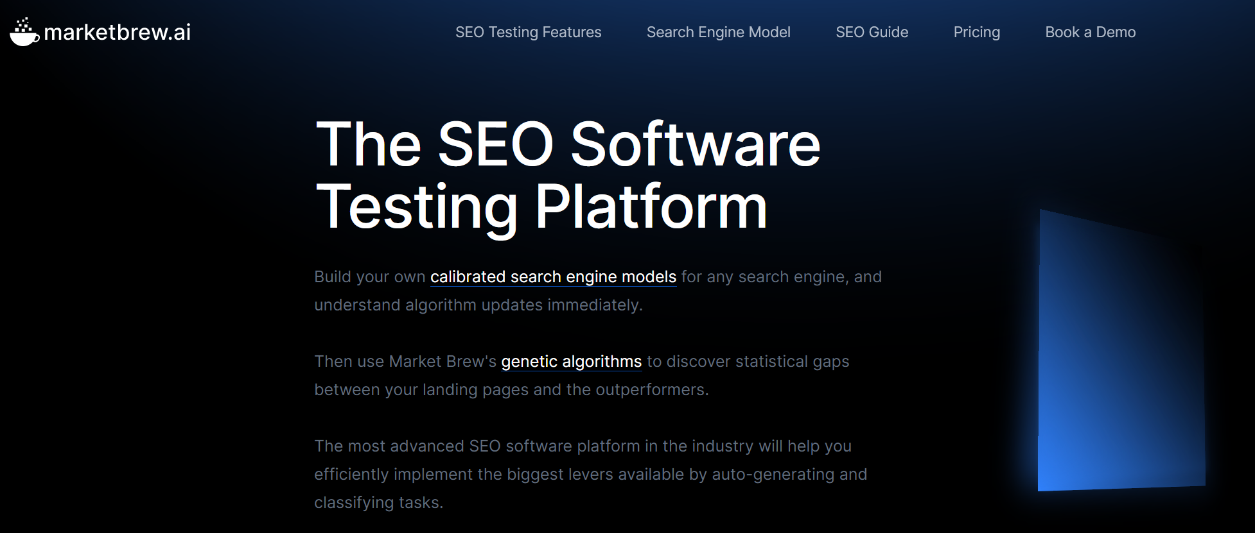Click 'understand algorithm updates immediately' line

[x=478, y=305]
